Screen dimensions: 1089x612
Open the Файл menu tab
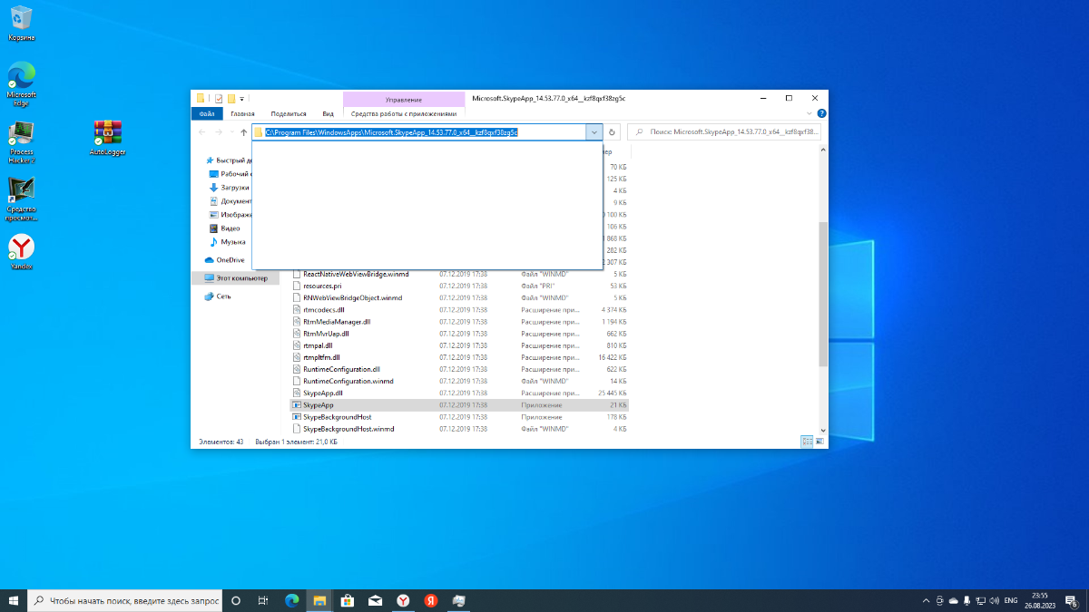(x=207, y=113)
